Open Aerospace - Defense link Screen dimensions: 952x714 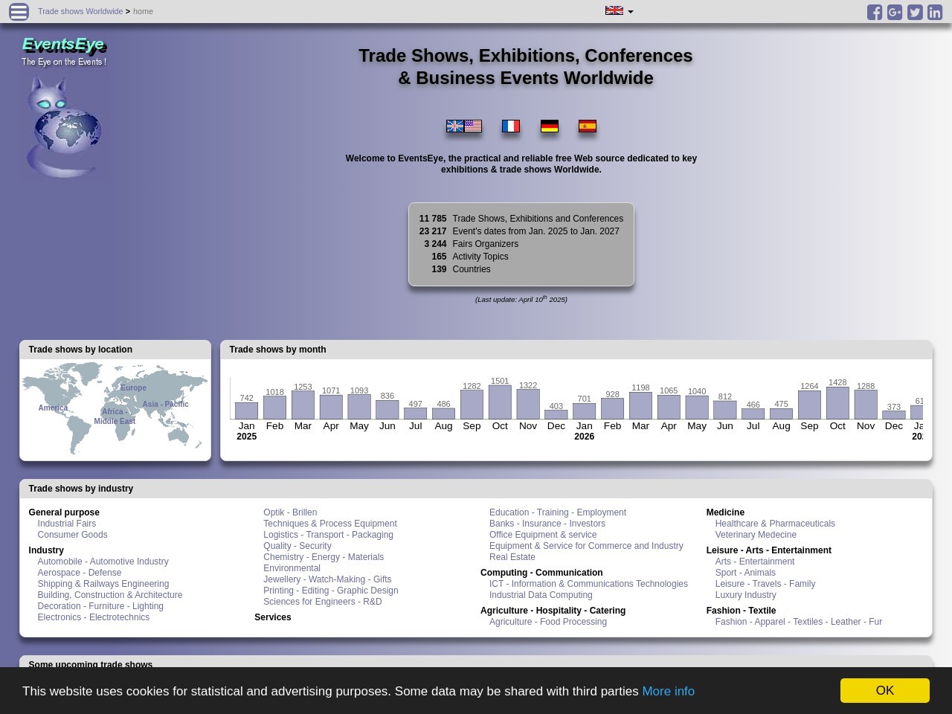click(80, 573)
